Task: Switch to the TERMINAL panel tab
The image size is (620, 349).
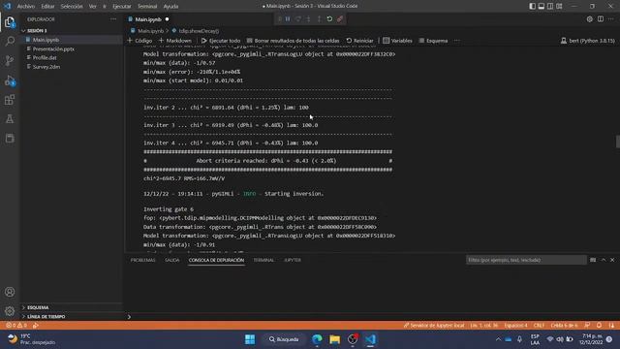Action: [263, 260]
